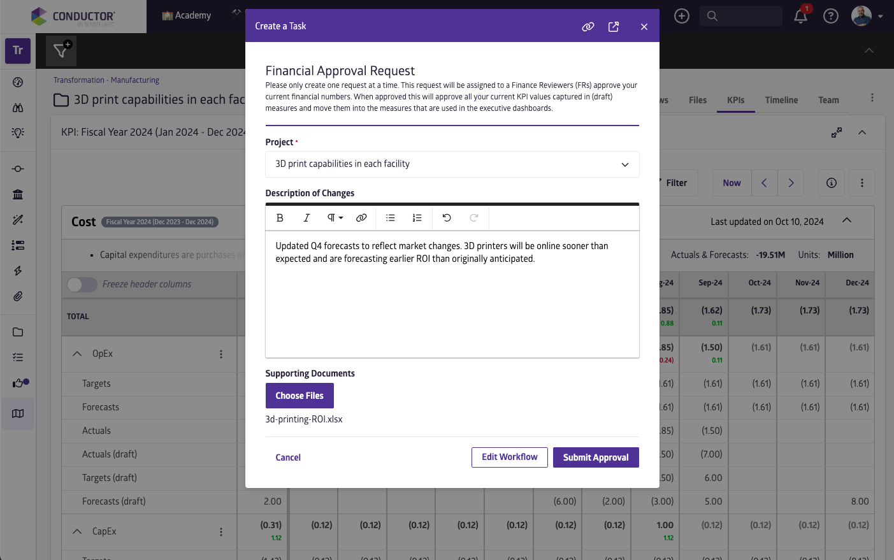Insert a link using editor toolbar icon
This screenshot has width=894, height=560.
361,218
